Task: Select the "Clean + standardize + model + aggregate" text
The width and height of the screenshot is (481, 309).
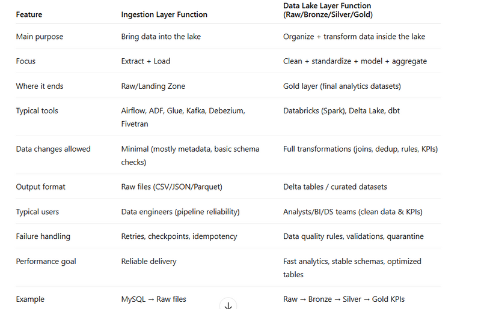Action: tap(354, 61)
